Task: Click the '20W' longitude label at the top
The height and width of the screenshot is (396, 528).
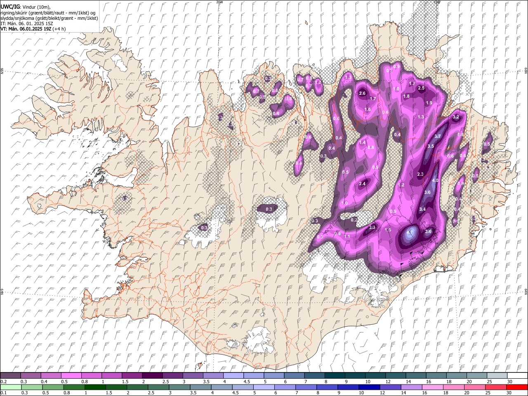Action: coord(219,2)
